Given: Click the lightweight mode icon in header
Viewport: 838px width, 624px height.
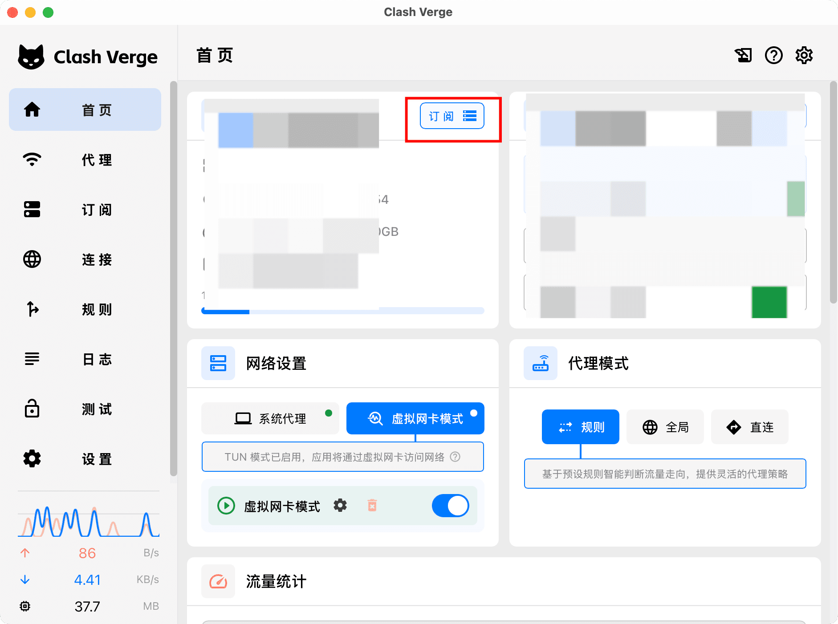Looking at the screenshot, I should [743, 55].
